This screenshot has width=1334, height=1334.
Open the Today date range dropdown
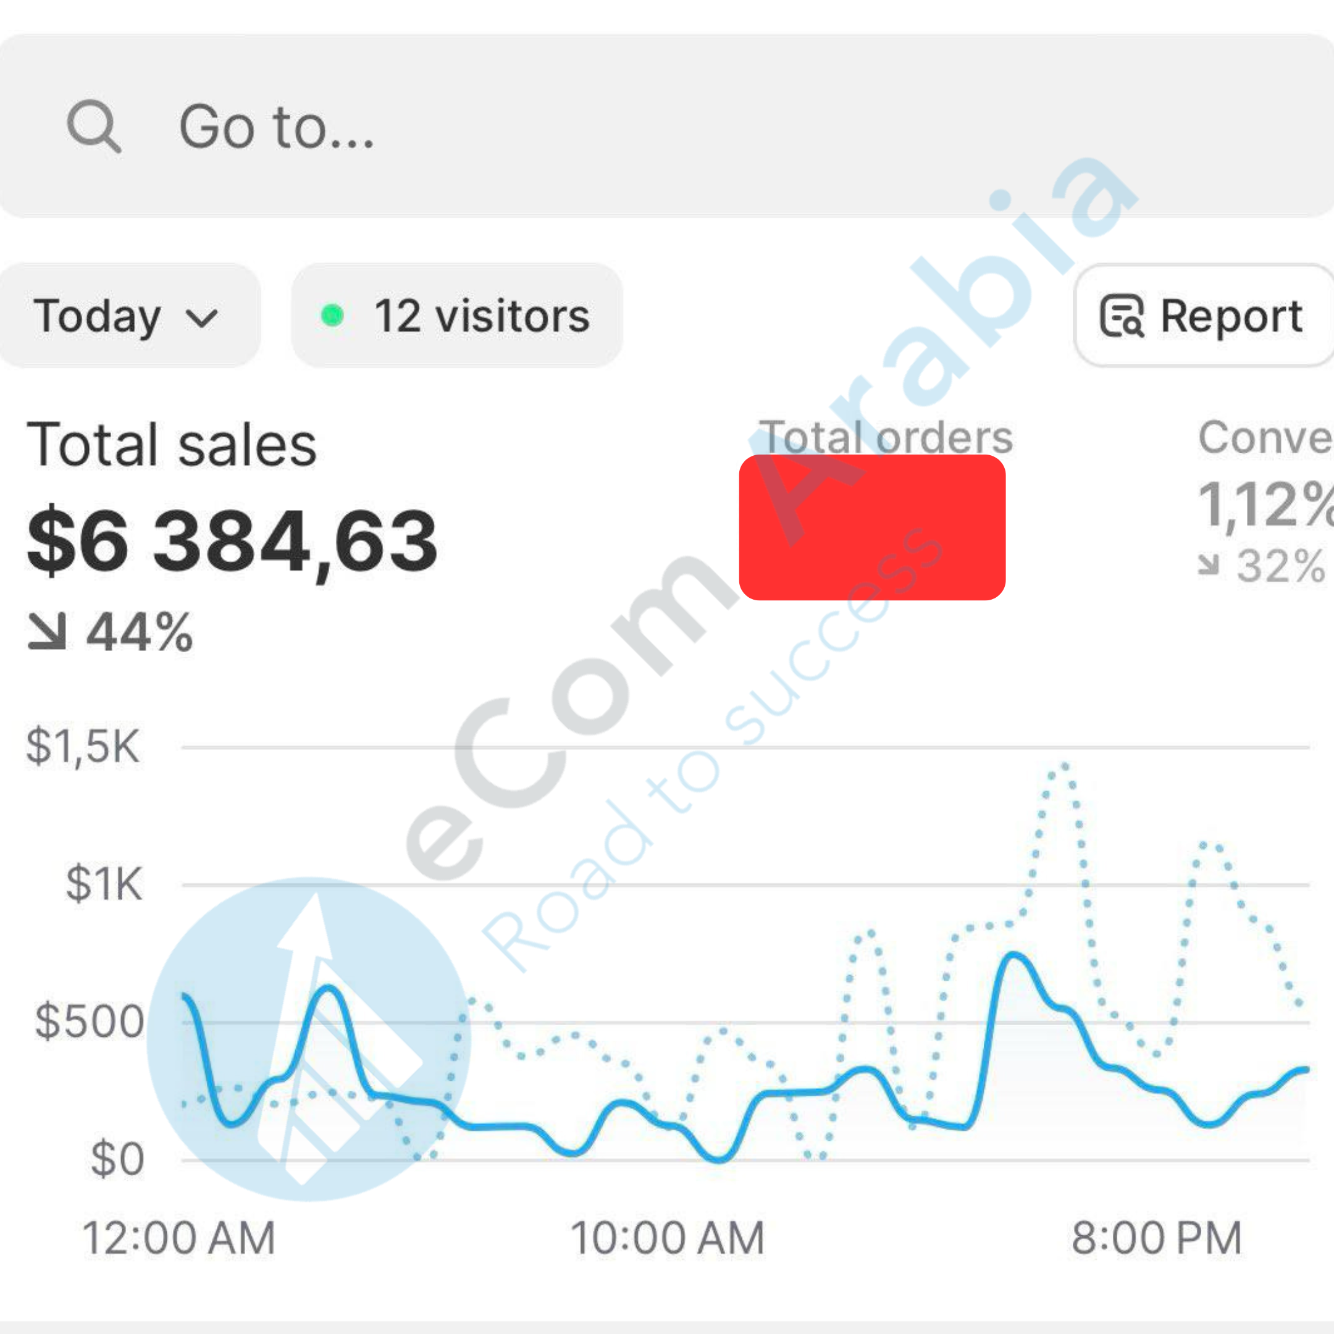124,316
